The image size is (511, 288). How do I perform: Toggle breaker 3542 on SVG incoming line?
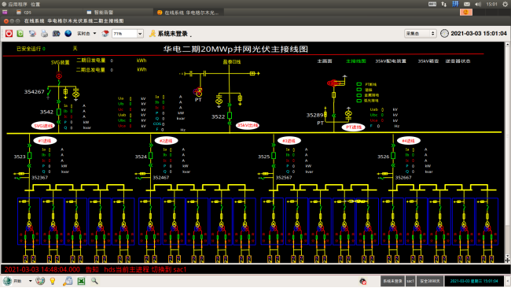point(59,112)
